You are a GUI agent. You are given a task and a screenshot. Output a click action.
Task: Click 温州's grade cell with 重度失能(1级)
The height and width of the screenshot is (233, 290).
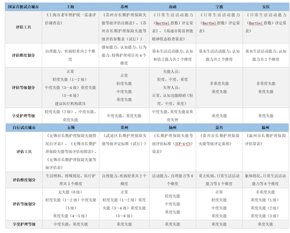click(266, 204)
